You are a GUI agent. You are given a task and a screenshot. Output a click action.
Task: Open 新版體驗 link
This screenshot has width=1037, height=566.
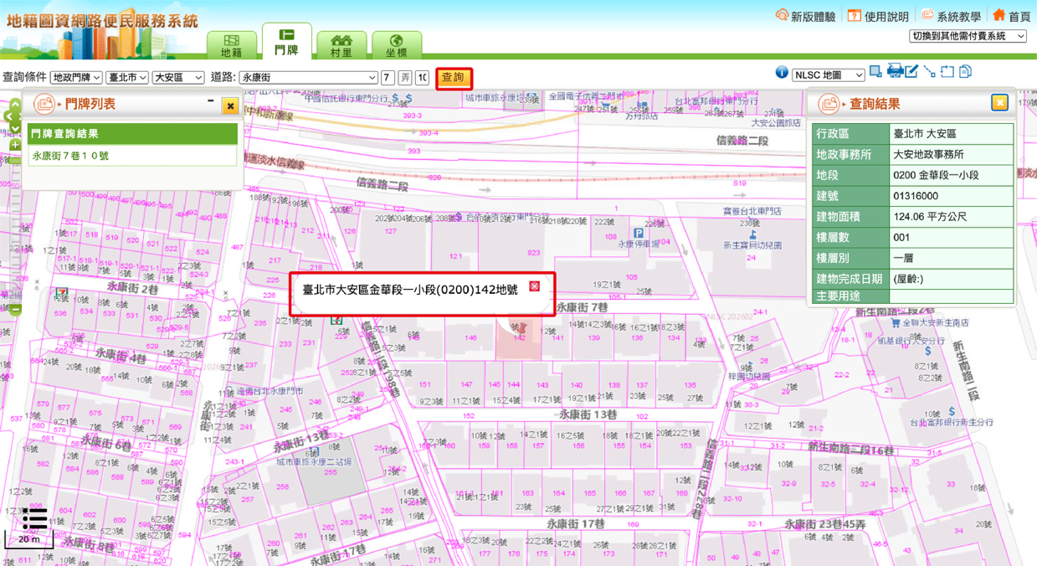805,16
